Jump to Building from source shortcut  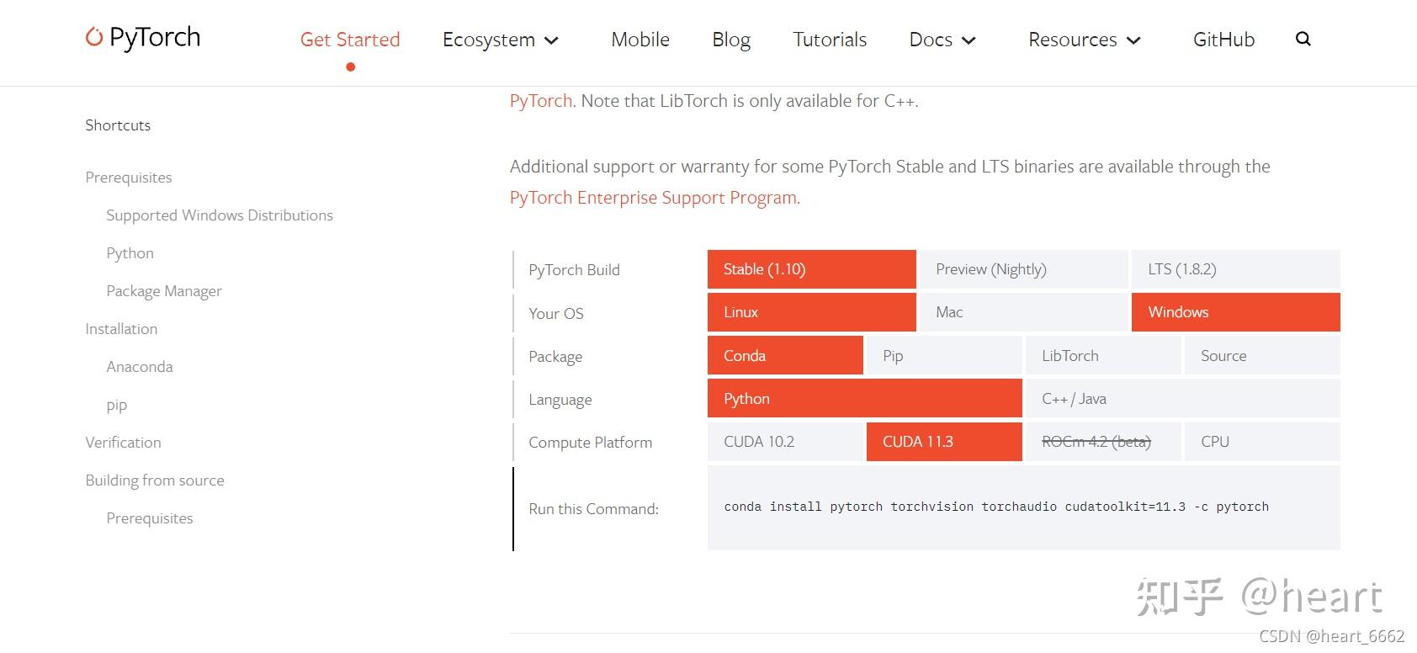(155, 480)
